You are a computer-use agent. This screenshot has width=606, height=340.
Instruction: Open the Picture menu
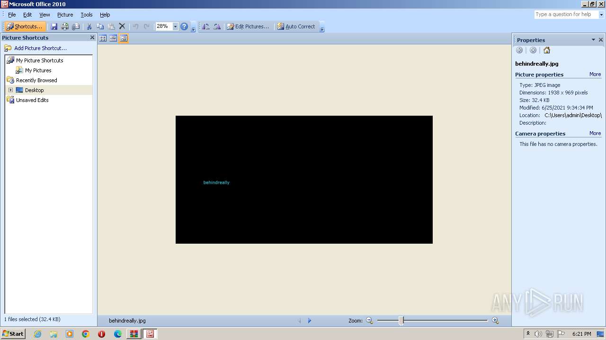(65, 15)
